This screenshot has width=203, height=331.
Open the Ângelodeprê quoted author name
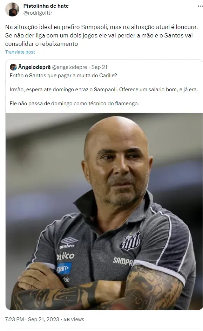click(34, 67)
